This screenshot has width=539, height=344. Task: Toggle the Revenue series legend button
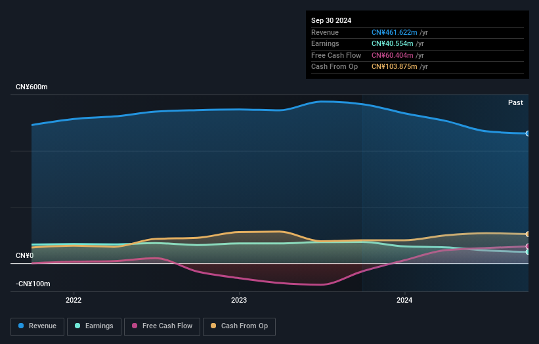point(37,326)
